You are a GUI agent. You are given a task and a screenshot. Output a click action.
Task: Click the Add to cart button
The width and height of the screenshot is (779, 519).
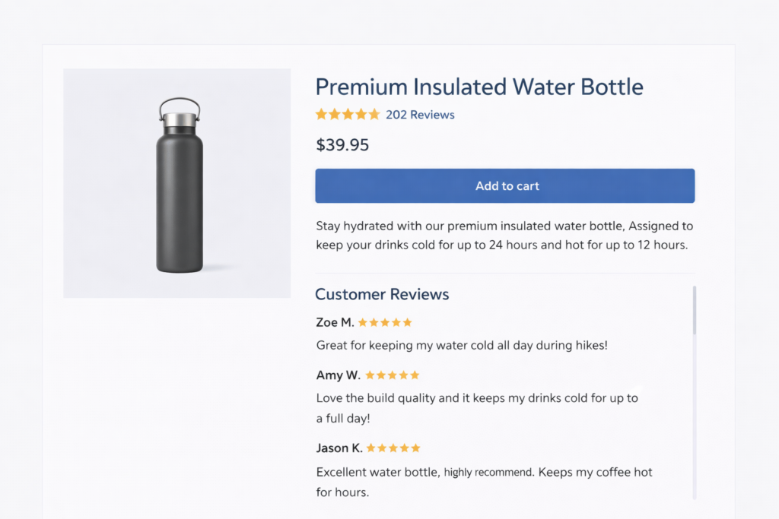point(505,185)
